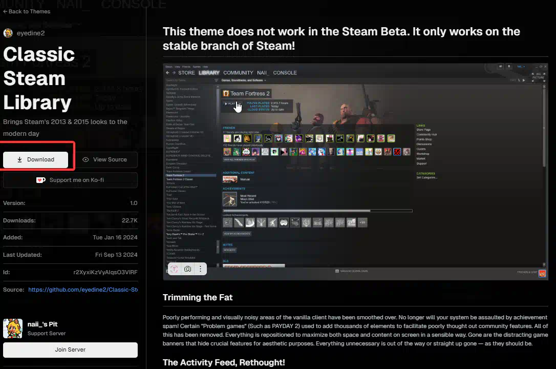Click the Big Picture mode icon
Viewport: 556px width, 369px height.
[538, 77]
